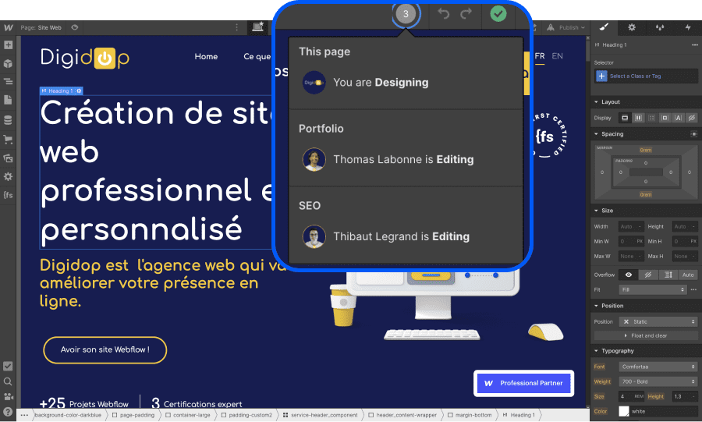The height and width of the screenshot is (422, 702).
Task: Click the white color swatch
Action: 624,411
